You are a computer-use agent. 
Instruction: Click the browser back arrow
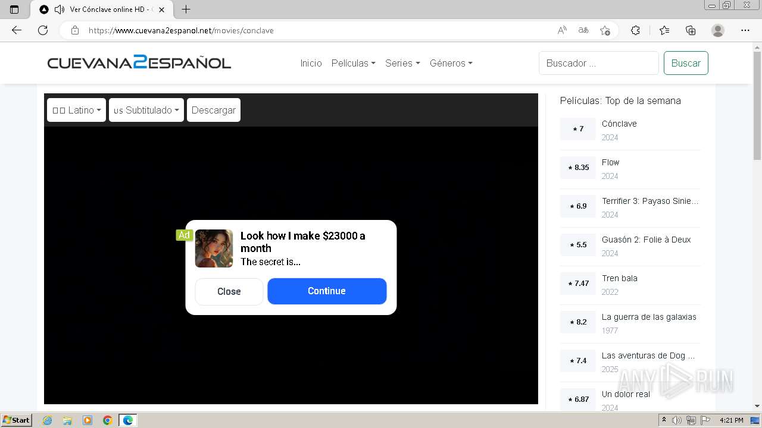point(17,30)
